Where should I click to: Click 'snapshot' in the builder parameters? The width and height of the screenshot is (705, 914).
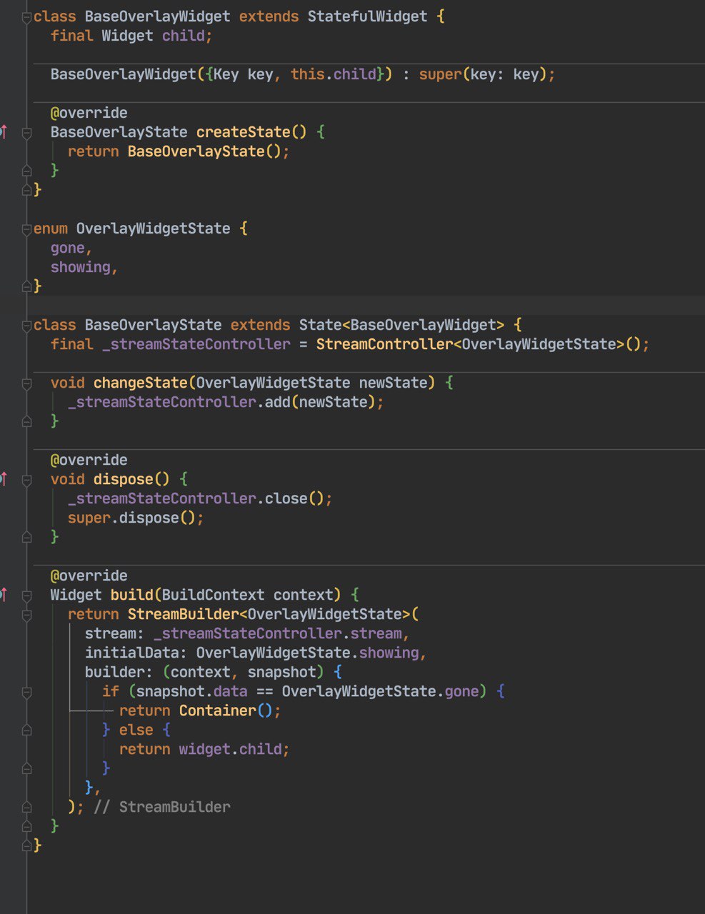(281, 672)
